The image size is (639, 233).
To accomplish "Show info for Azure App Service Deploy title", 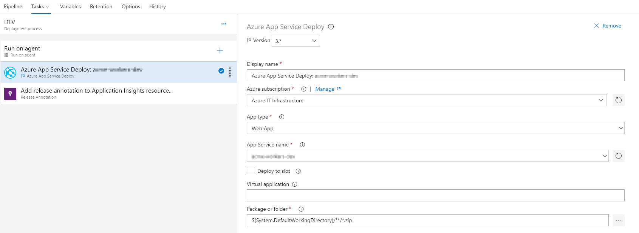I will click(x=331, y=27).
